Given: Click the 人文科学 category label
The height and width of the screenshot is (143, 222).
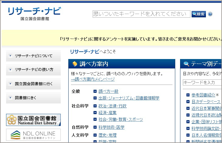Looking at the screenshot, I should [x=80, y=135].
